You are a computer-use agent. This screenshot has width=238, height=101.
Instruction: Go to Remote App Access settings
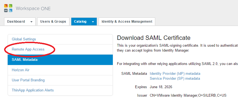(x=60, y=49)
